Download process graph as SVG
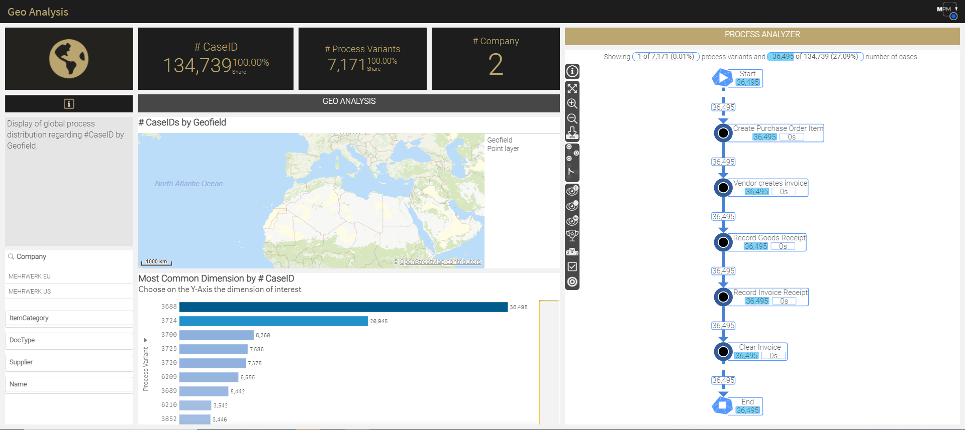 point(572,133)
